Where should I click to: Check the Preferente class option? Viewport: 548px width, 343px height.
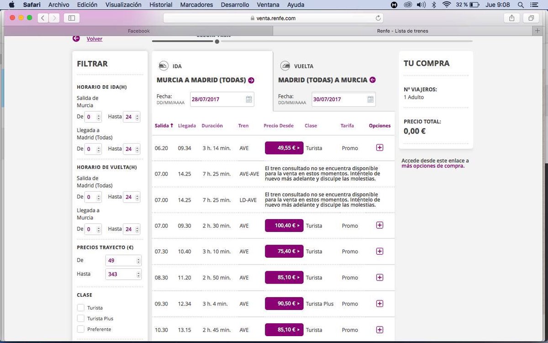coord(80,329)
